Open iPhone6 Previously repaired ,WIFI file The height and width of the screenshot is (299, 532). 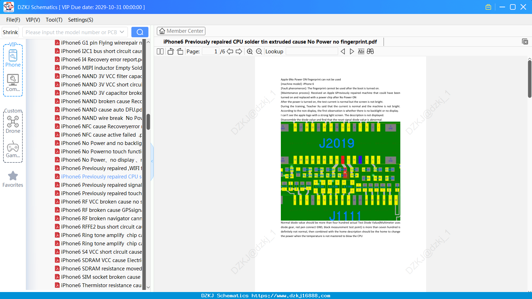pos(101,168)
